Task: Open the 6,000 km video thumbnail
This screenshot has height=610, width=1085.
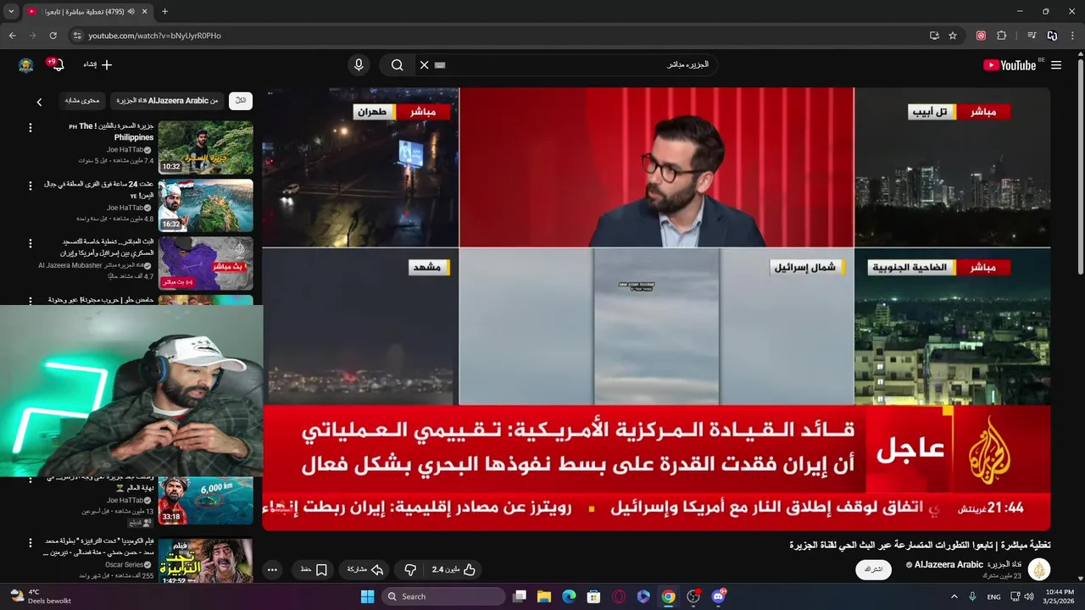Action: pos(205,499)
